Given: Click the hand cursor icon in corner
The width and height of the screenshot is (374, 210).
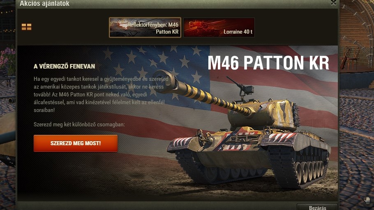Looking at the screenshot, I should [x=367, y=200].
